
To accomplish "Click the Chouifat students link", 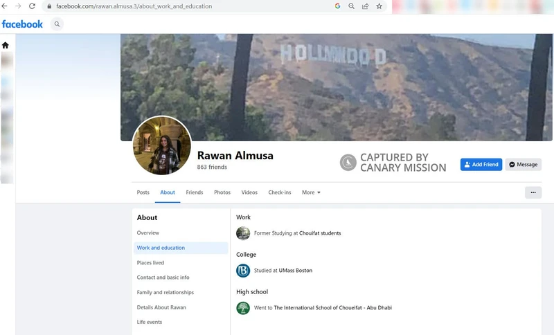I will coord(320,233).
